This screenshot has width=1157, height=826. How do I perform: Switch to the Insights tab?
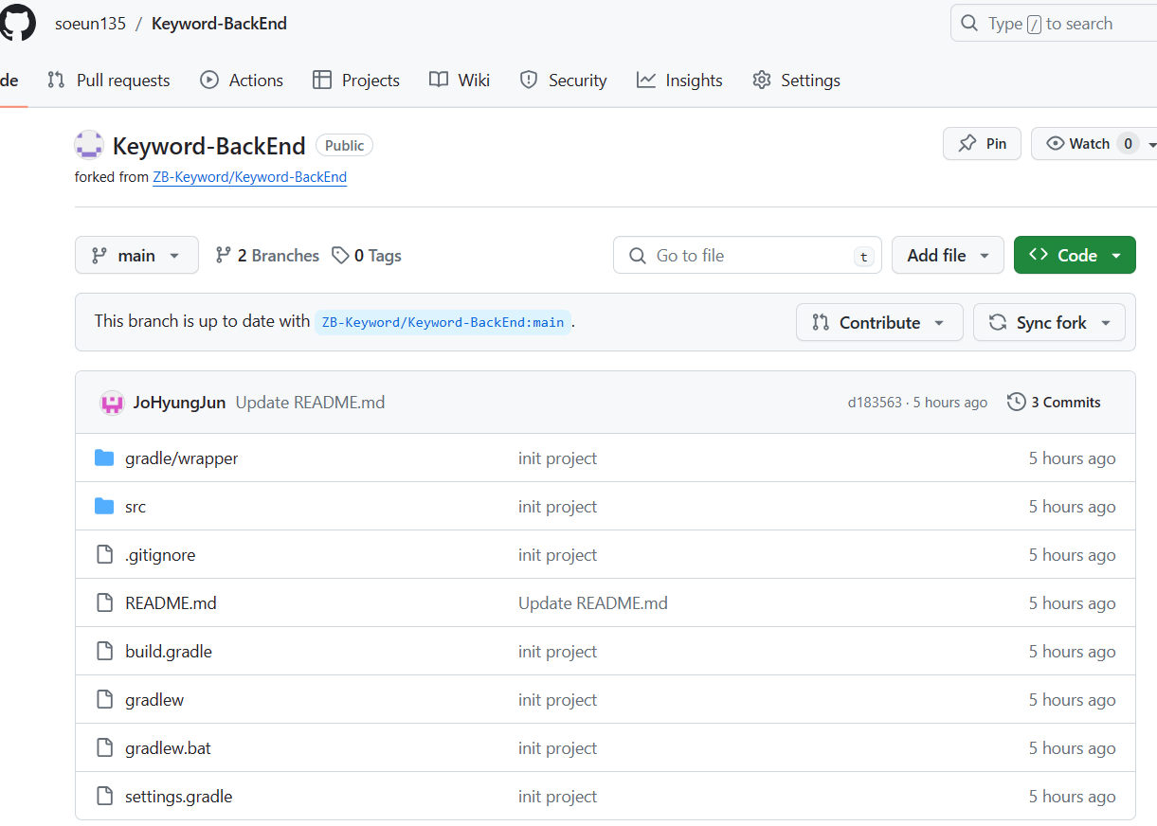click(679, 81)
